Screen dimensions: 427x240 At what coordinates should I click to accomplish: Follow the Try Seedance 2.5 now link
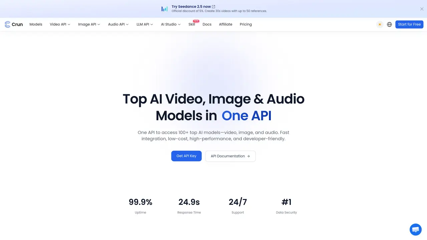191,7
